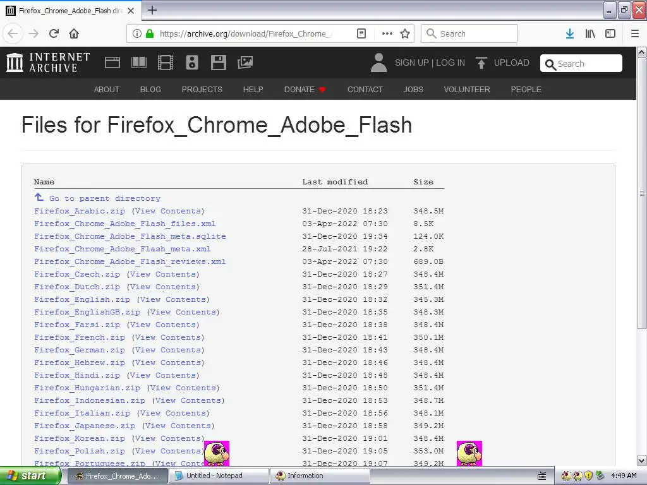The width and height of the screenshot is (647, 485).
Task: Open the Library bookmarks icon
Action: pyautogui.click(x=590, y=33)
